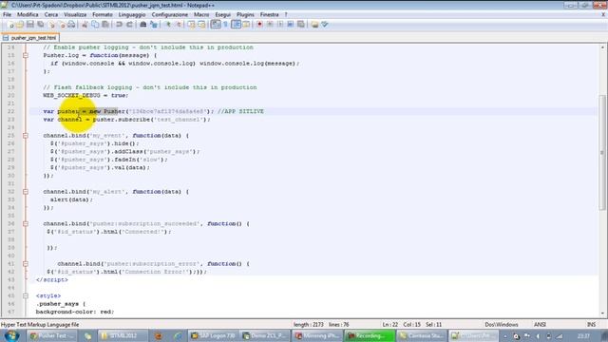Viewport: 608px width, 342px height.
Task: Undo the last edit via toolbar
Action: [x=119, y=25]
